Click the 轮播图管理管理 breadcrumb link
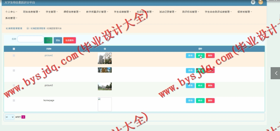The image size is (280, 131). coord(38,28)
